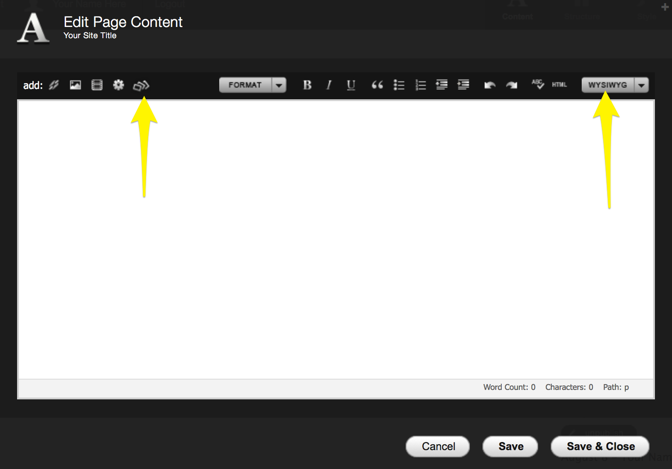
Task: Switch to HTML source view
Action: coord(559,85)
